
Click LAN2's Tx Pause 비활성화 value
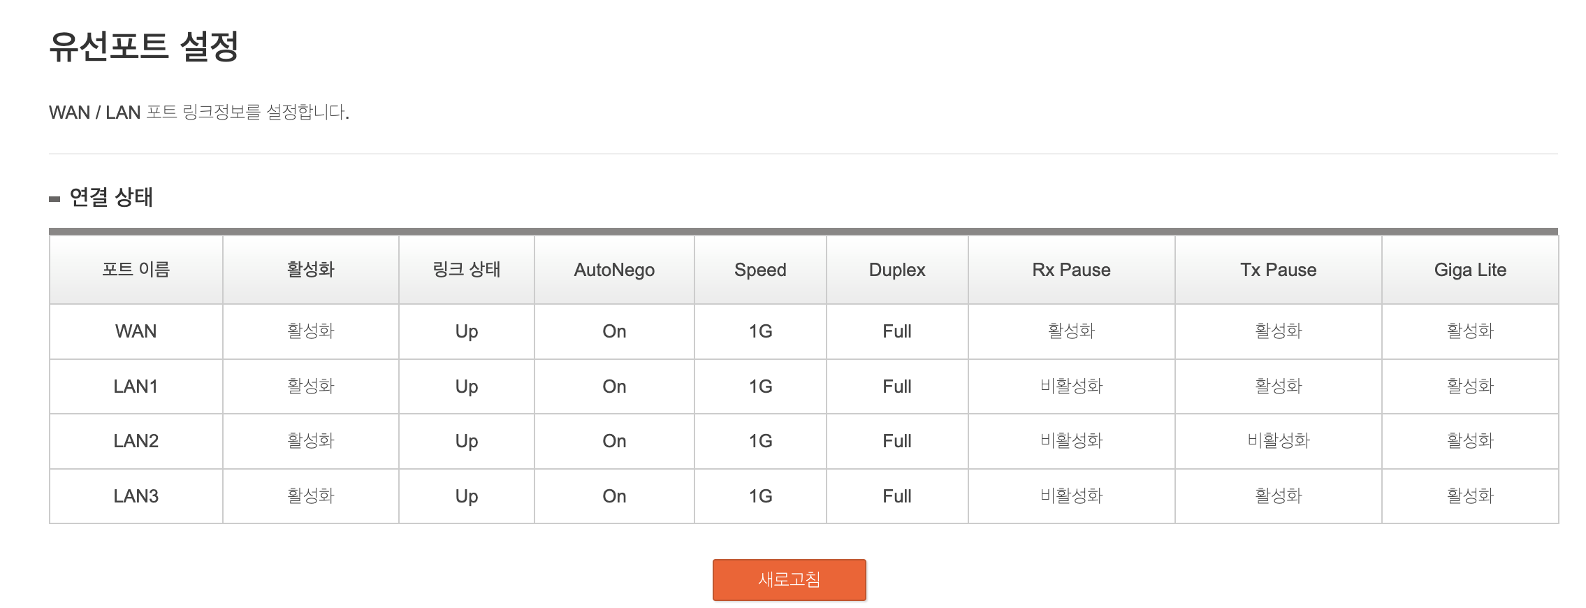coord(1278,441)
